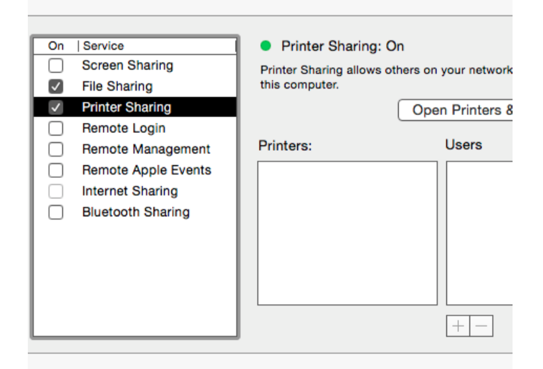Click the green Printer Sharing status indicator
The image size is (543, 369).
pos(266,46)
